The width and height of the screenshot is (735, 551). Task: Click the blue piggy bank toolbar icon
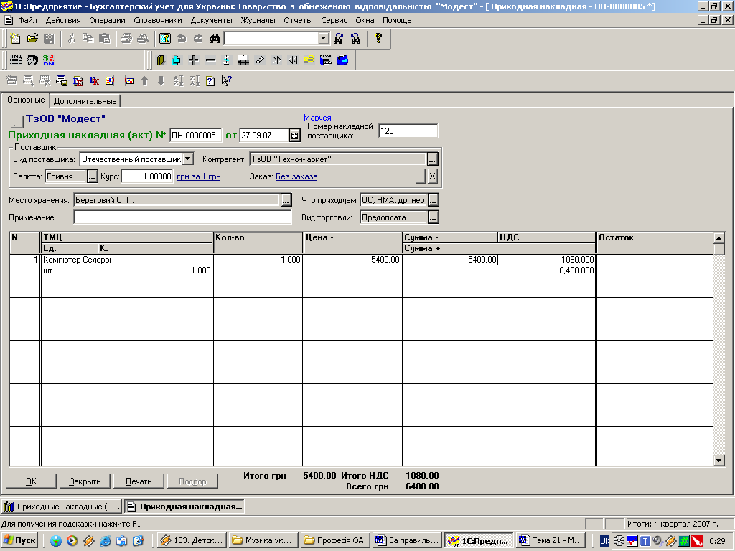[x=342, y=60]
